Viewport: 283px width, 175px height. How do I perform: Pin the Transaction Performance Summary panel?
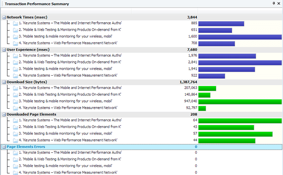274,3
